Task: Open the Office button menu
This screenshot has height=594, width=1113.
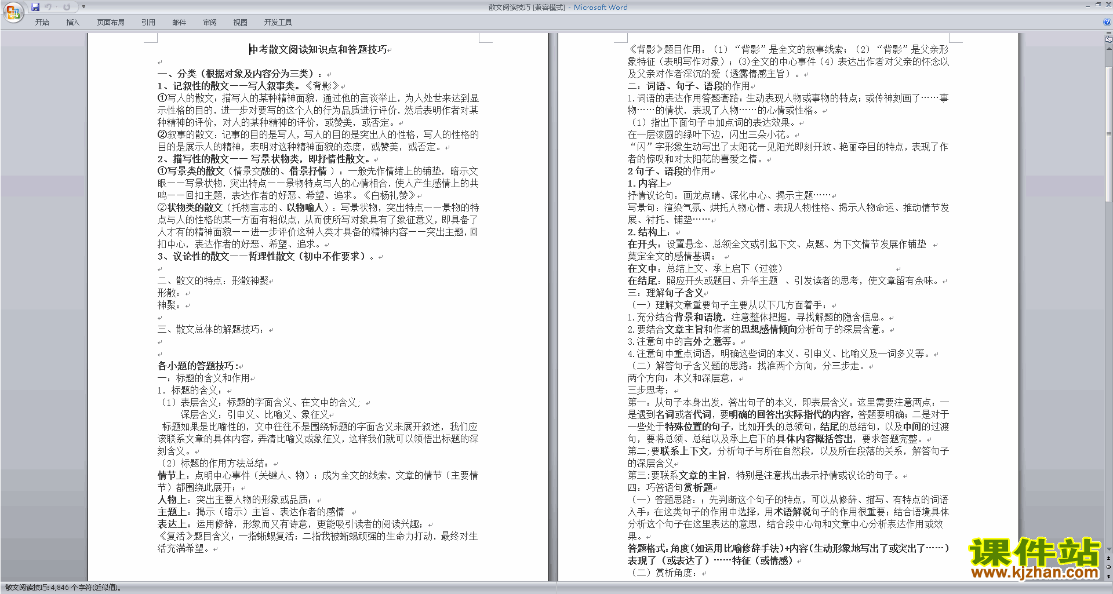Action: coord(13,12)
